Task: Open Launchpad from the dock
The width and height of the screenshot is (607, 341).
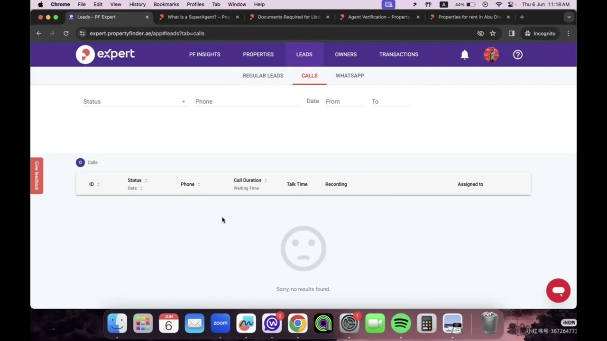Action: [143, 323]
